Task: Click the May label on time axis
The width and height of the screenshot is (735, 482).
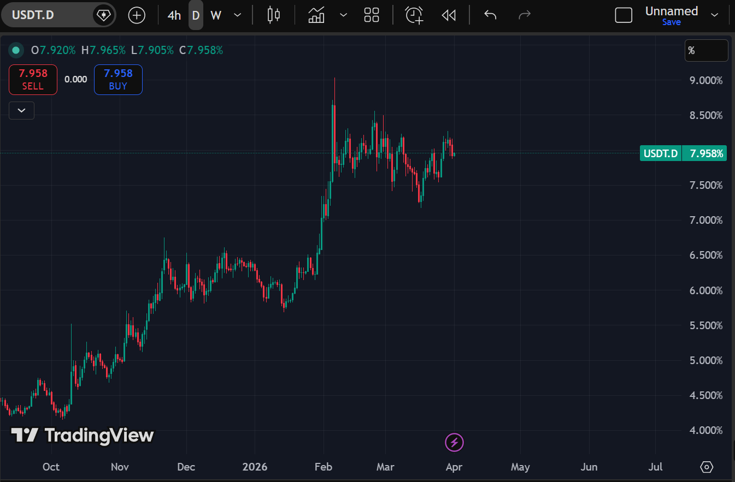Action: pyautogui.click(x=520, y=467)
